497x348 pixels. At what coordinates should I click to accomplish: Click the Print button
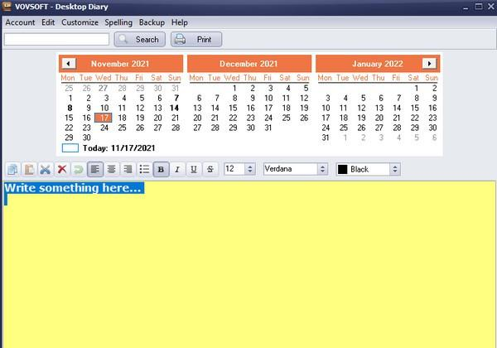click(x=196, y=39)
